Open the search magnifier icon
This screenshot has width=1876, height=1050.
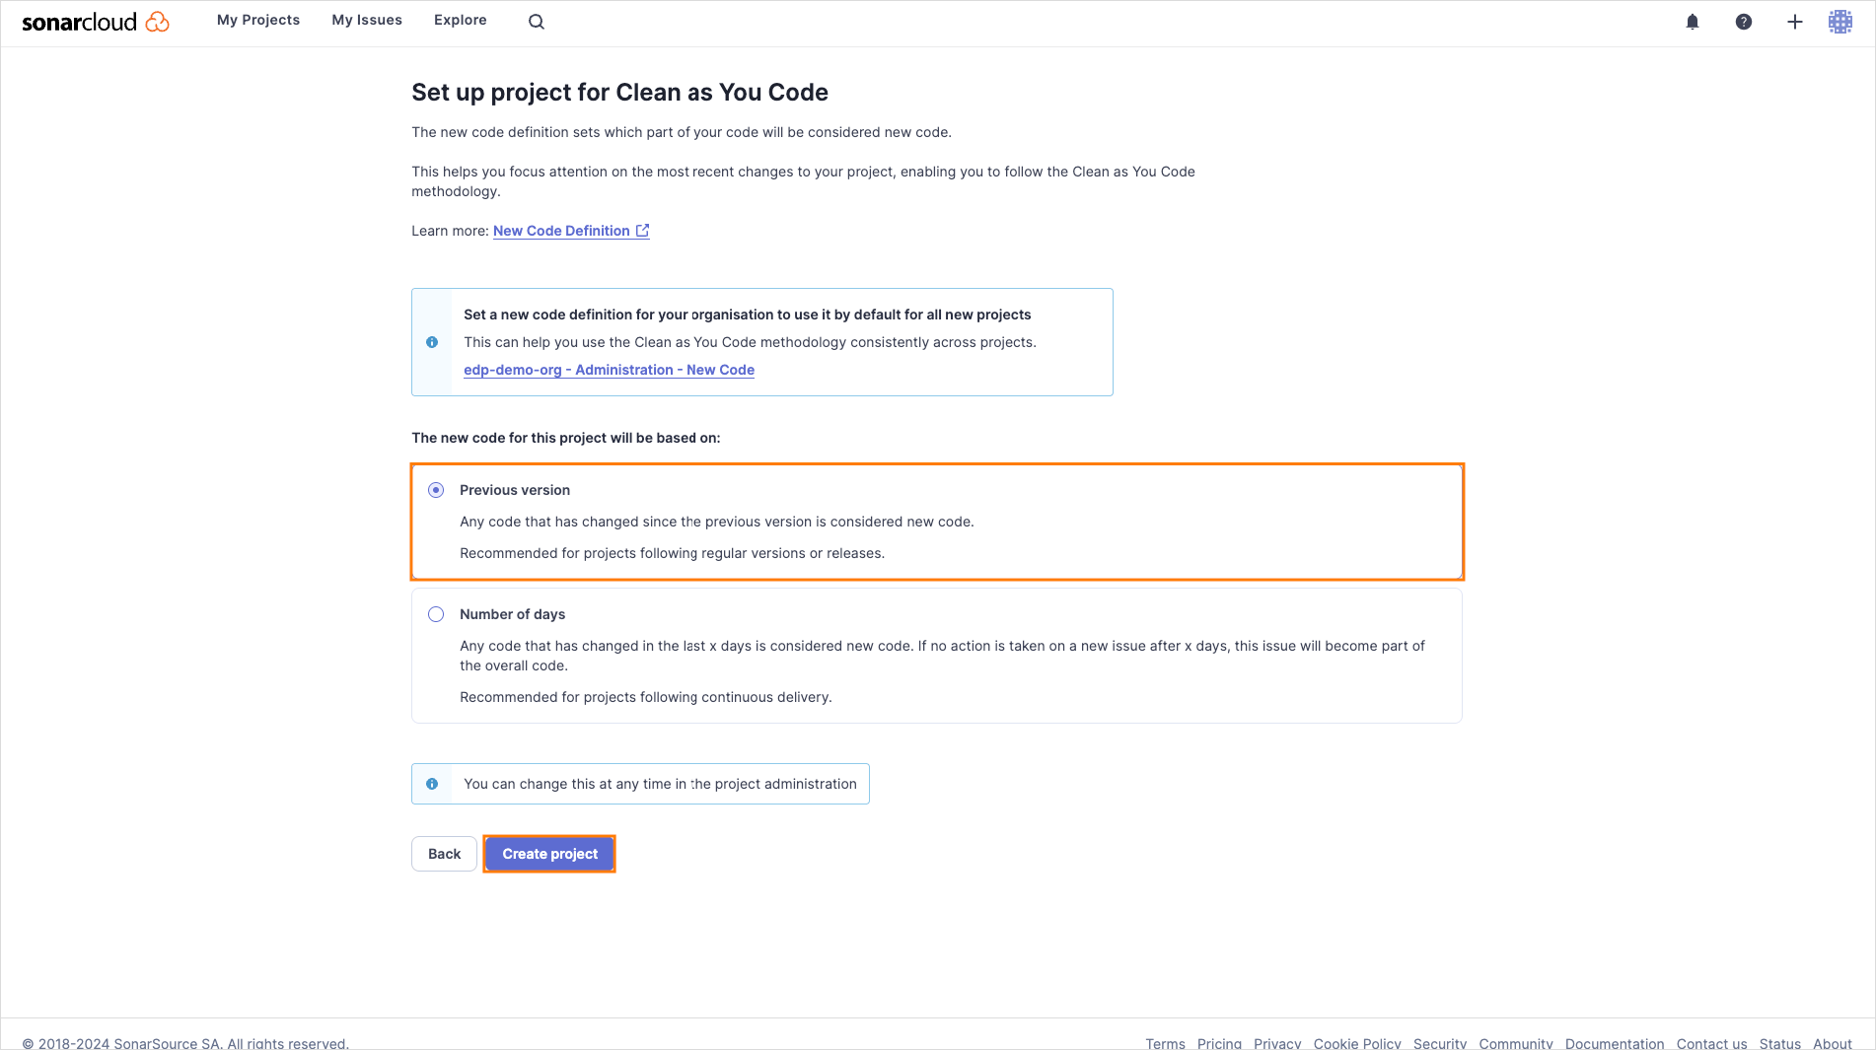(537, 22)
